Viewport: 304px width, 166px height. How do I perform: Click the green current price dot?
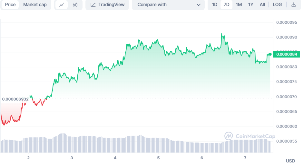coord(270,54)
